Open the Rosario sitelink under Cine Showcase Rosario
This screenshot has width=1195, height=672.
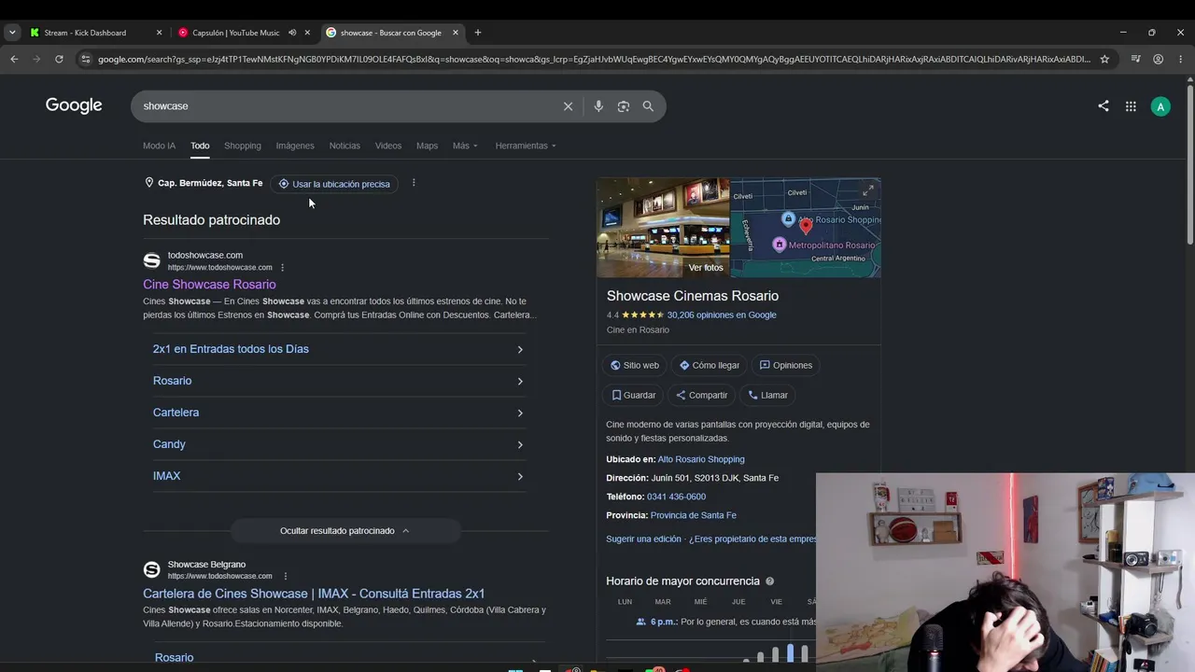(x=338, y=381)
